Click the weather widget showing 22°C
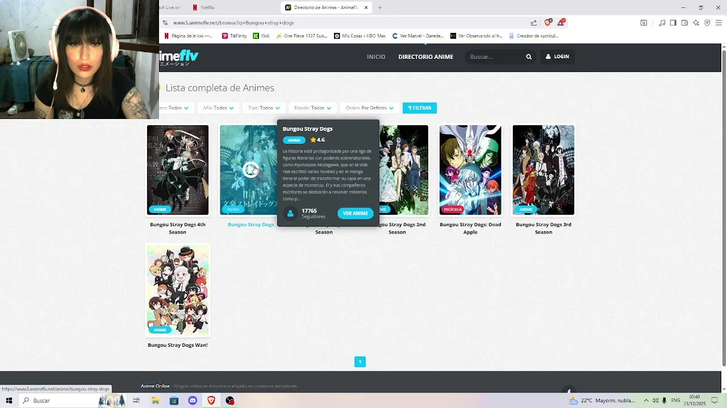 pos(603,401)
